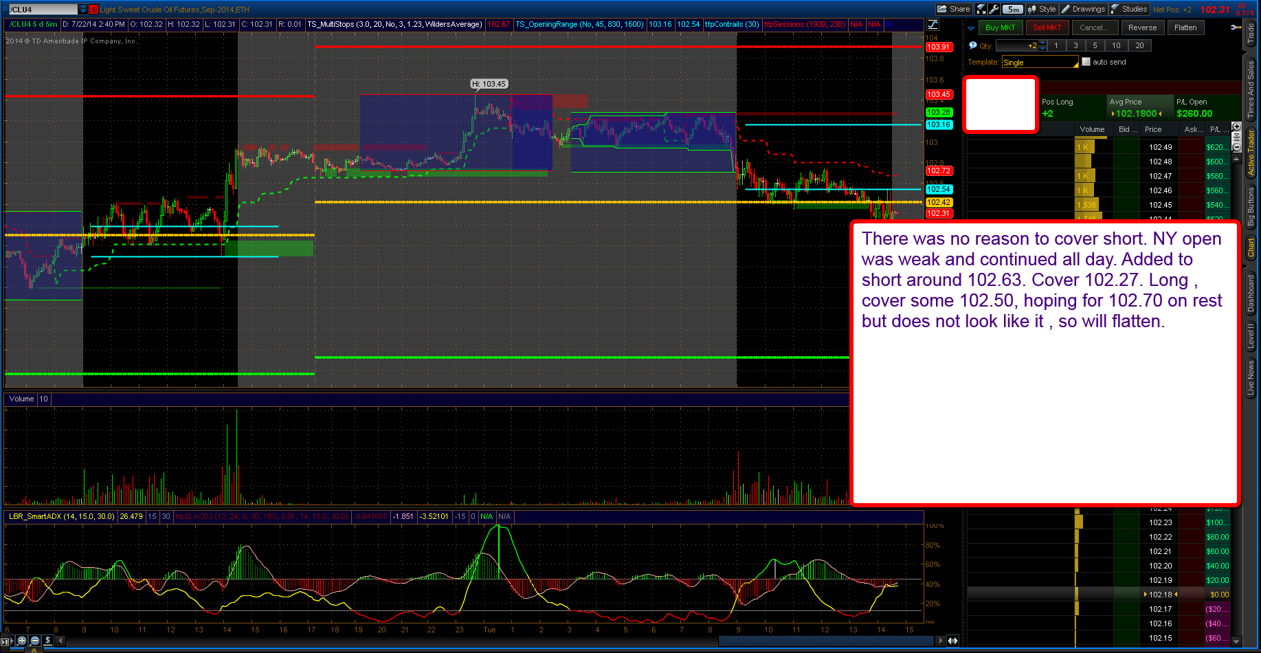Click the chart zoom-out magnifier icon
Viewport: 1261px width, 653px height.
click(35, 641)
